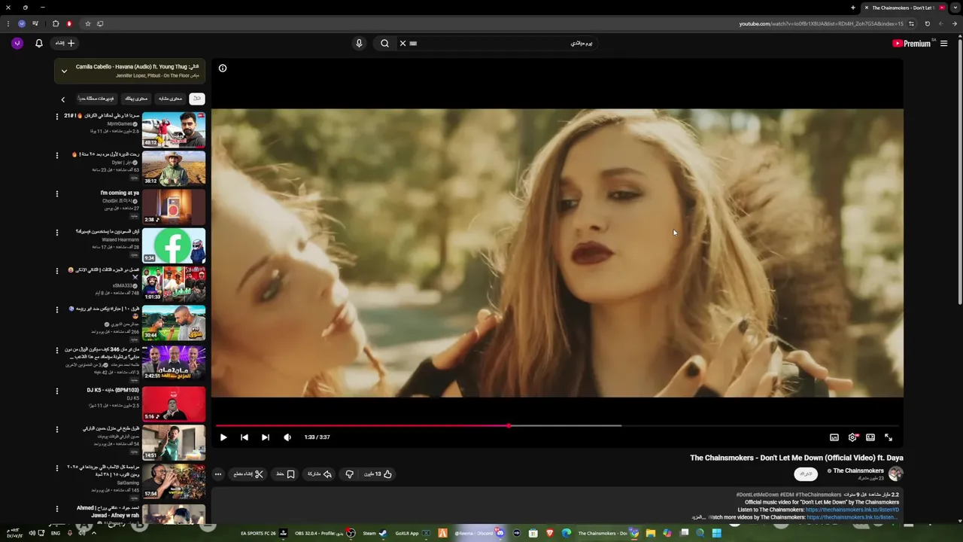This screenshot has height=542, width=963.
Task: Enter fullscreen mode
Action: [x=889, y=437]
